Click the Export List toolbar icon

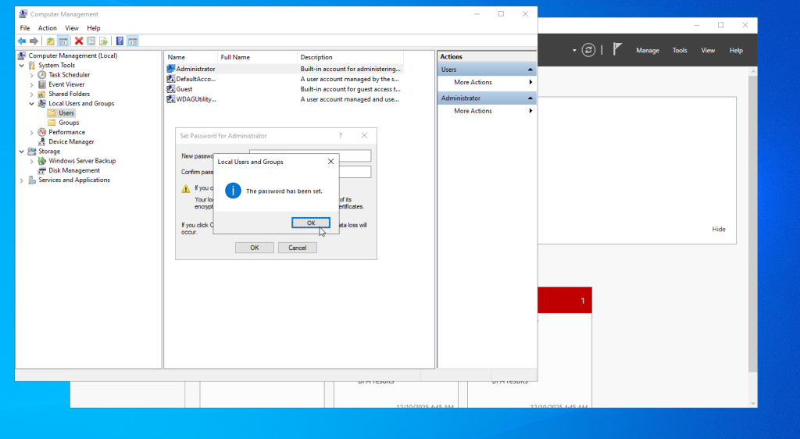click(104, 41)
